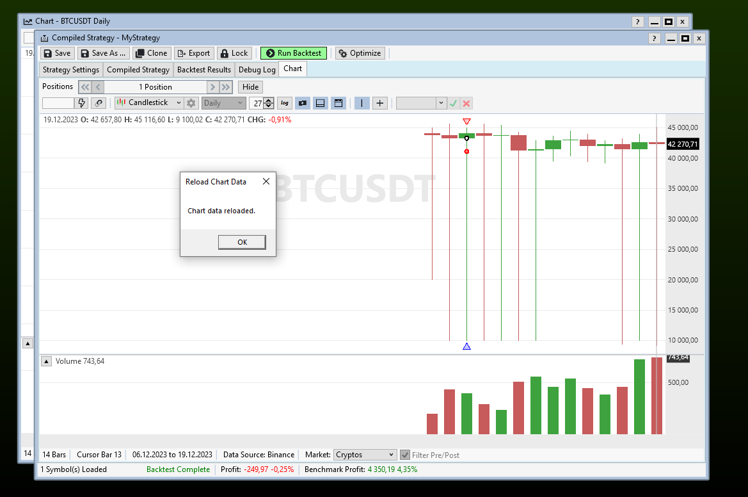The width and height of the screenshot is (748, 497).
Task: Click the Run Backtest button
Action: tap(294, 53)
